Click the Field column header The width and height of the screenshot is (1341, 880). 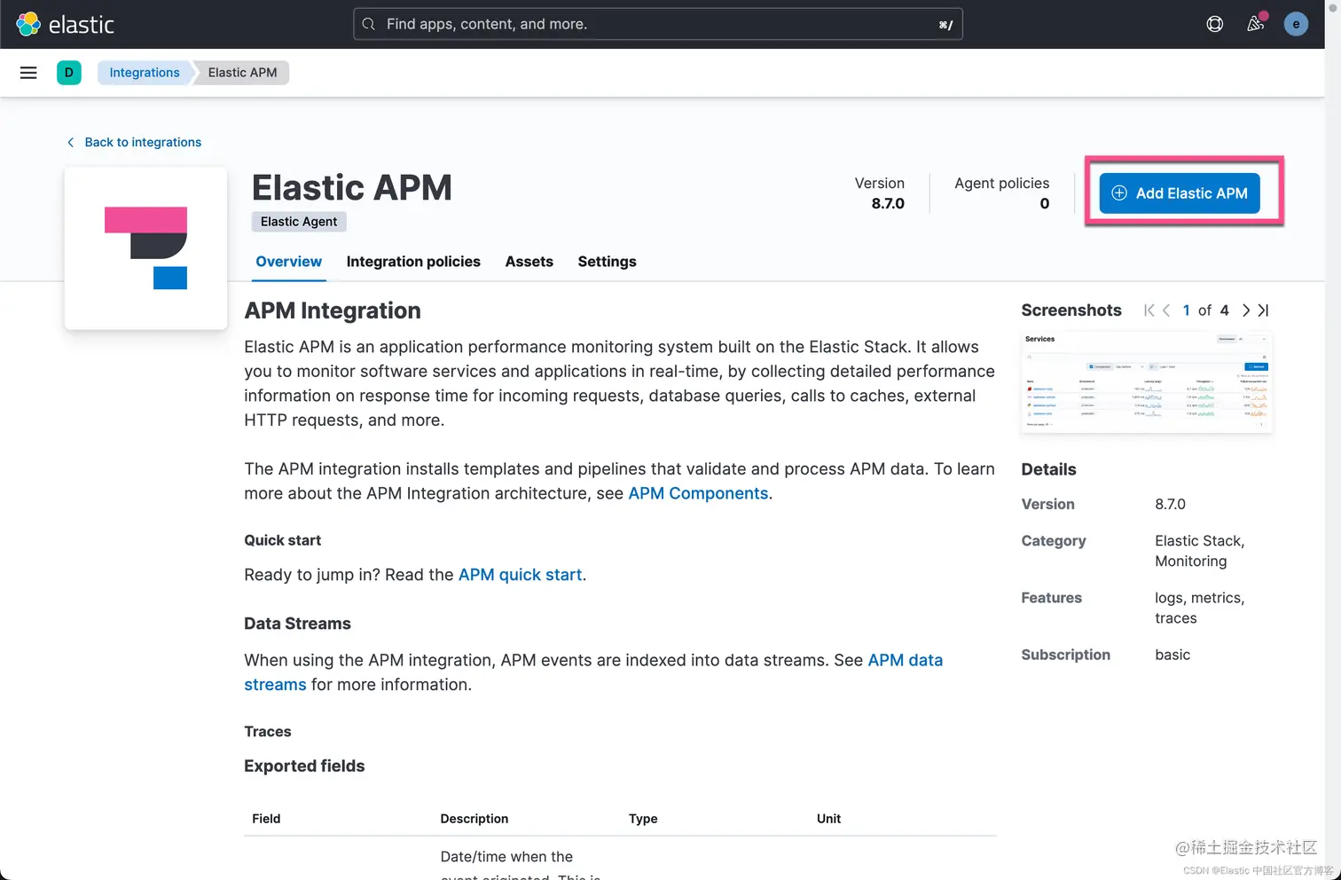(x=266, y=819)
